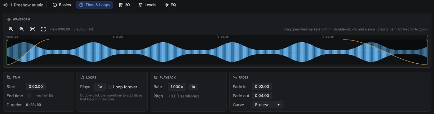
Task: Show the entire file in waveform view
Action: click(x=43, y=29)
